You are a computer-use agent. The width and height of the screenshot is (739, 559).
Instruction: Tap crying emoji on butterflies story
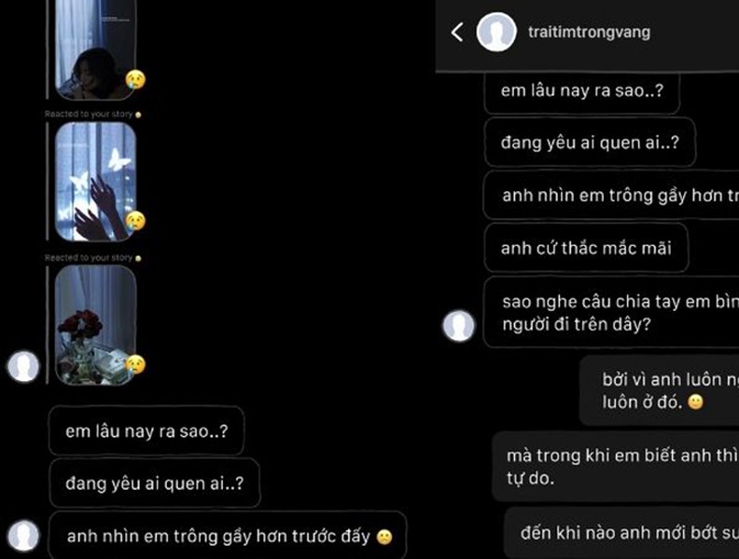coord(135,221)
